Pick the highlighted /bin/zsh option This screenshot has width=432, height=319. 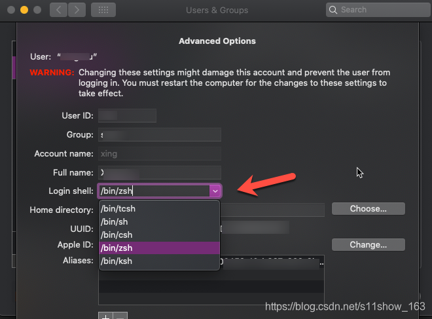[159, 248]
